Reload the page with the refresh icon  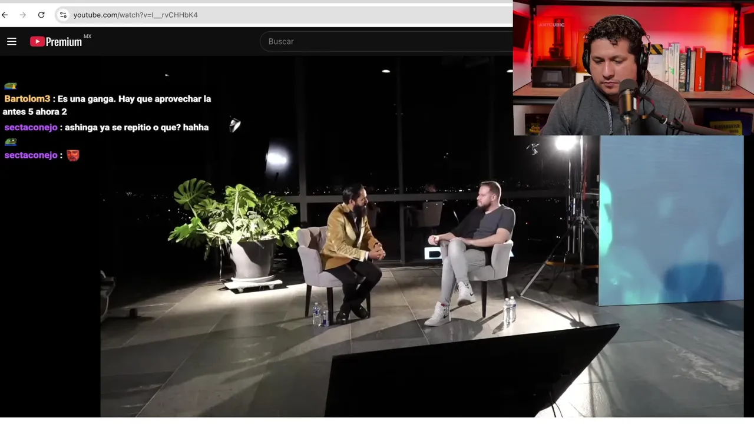(x=41, y=15)
